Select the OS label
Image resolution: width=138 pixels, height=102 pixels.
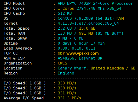6,18
